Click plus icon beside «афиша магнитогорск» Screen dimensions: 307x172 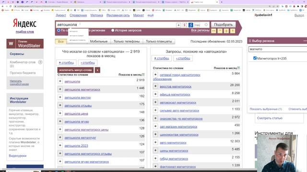155,94
